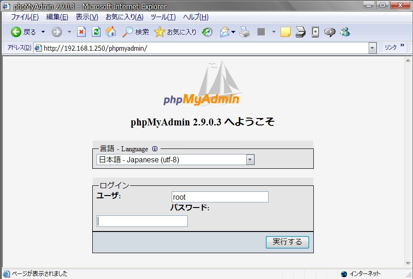Open the Discuss speech bubble icon
The width and height of the screenshot is (413, 279).
(329, 32)
